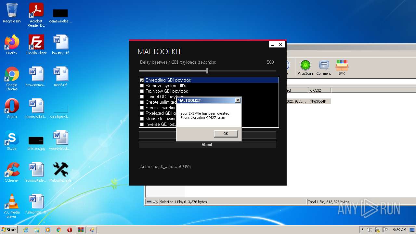The width and height of the screenshot is (416, 234).
Task: Open FileZilla Client shortcut
Action: [x=36, y=45]
